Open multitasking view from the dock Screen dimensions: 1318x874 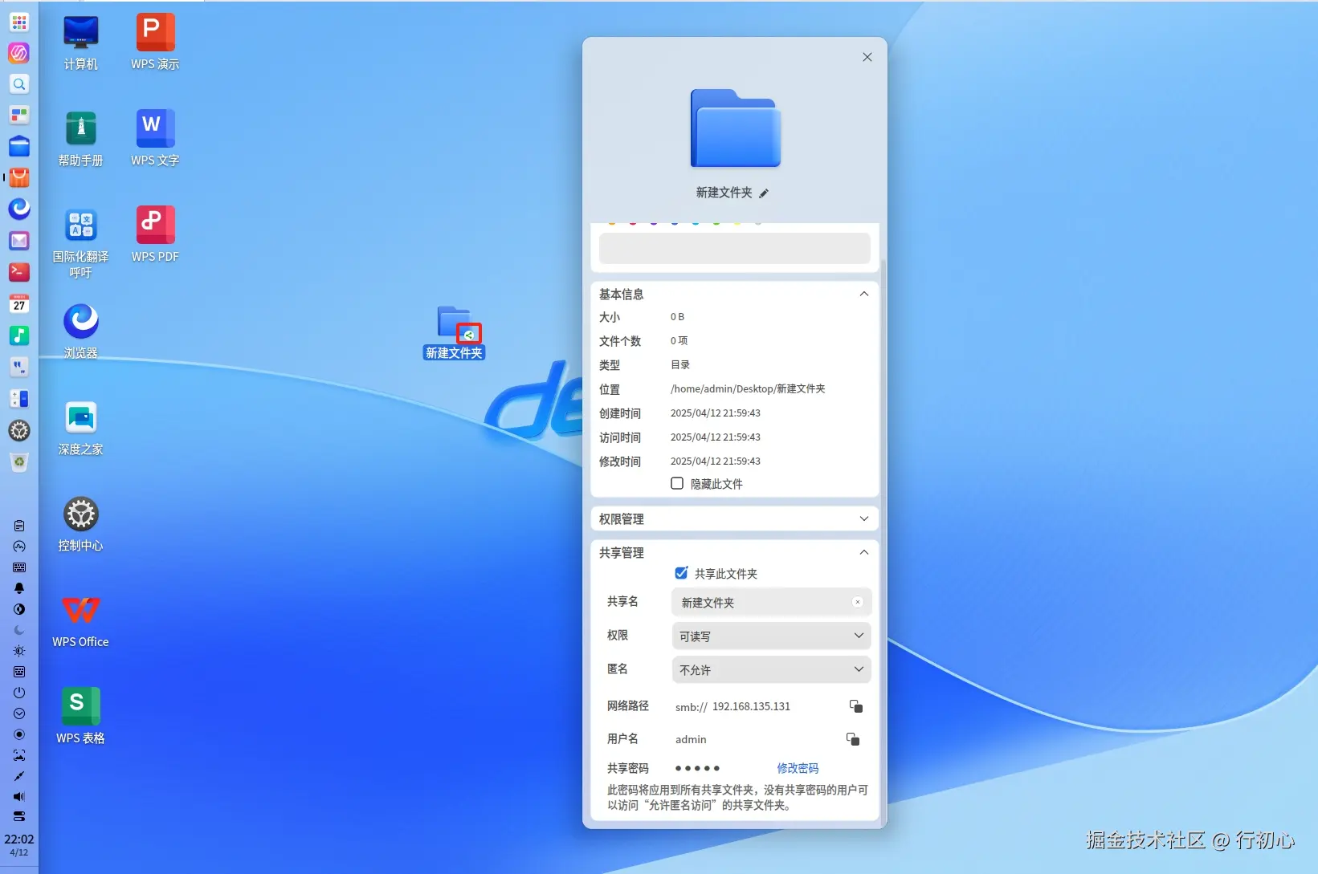pos(19,116)
